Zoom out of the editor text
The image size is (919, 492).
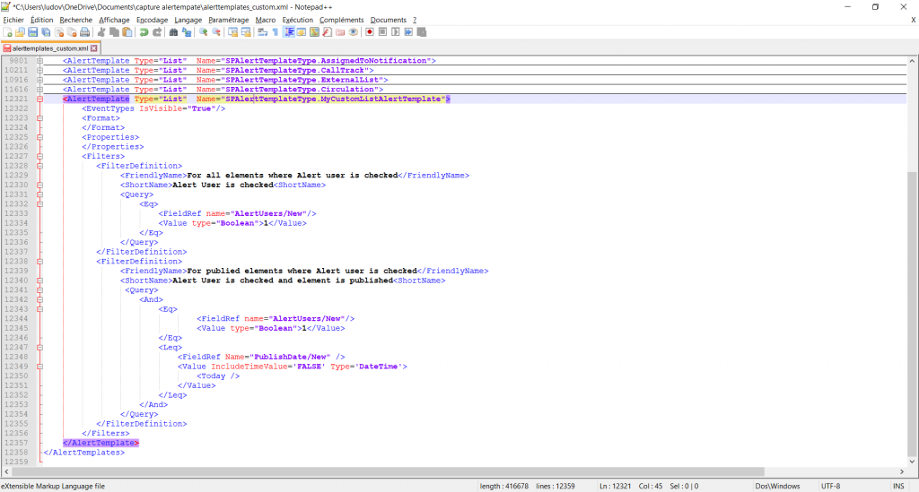click(216, 32)
